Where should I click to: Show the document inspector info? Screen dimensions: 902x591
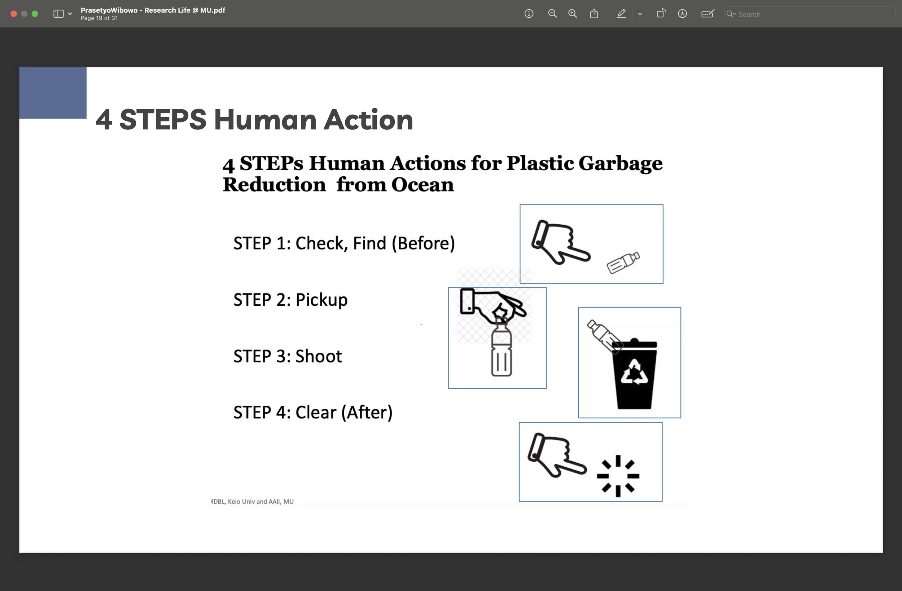529,14
